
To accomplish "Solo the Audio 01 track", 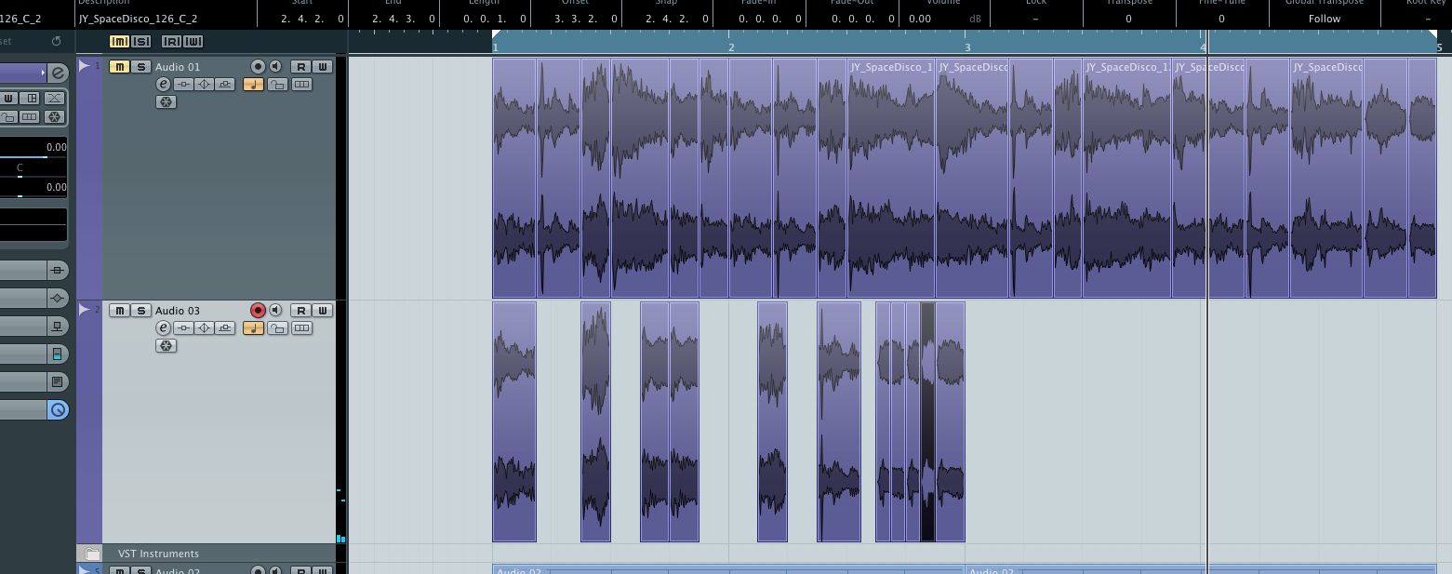I will [141, 66].
